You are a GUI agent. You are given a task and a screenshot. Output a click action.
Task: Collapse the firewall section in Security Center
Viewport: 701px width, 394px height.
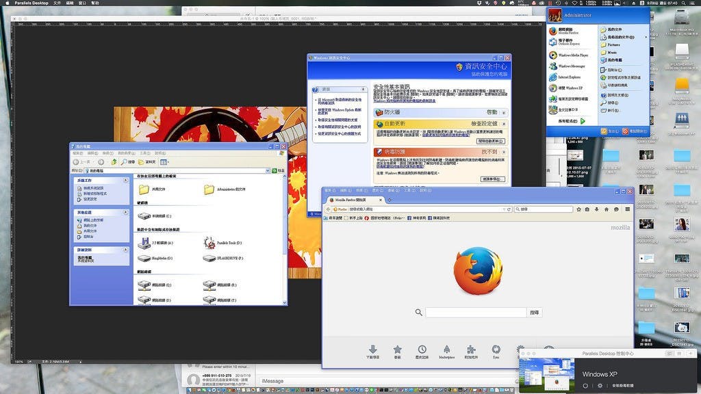click(505, 112)
